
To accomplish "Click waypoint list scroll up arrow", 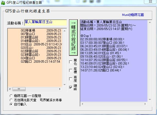I will (65, 31).
